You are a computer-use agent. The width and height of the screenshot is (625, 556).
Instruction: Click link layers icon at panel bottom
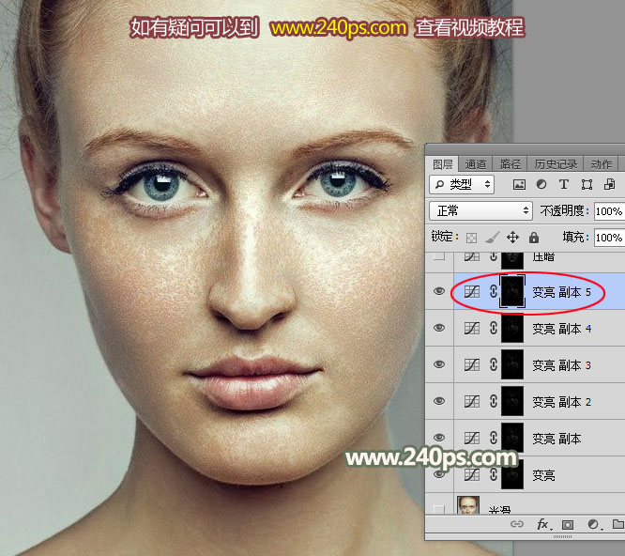pos(517,524)
